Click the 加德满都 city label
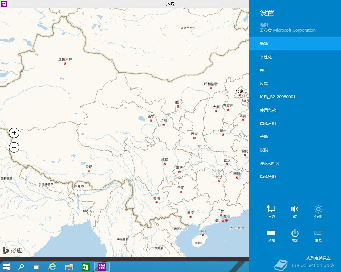 click(x=44, y=184)
